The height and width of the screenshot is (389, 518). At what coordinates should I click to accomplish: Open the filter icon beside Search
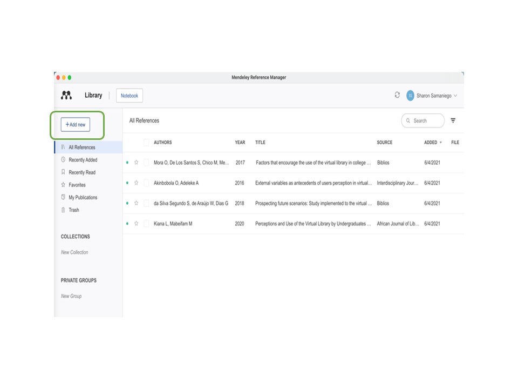point(453,120)
